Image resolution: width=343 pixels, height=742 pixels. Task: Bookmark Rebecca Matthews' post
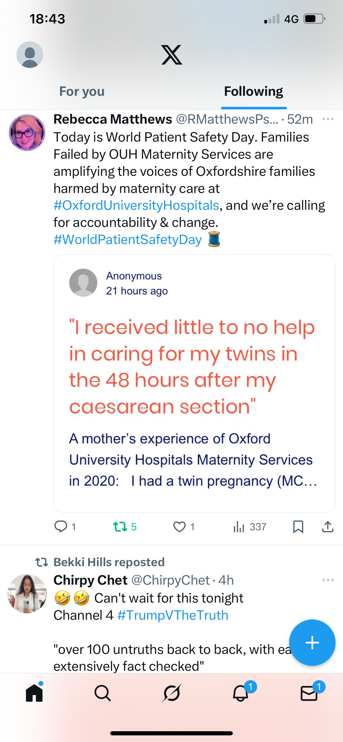click(298, 527)
